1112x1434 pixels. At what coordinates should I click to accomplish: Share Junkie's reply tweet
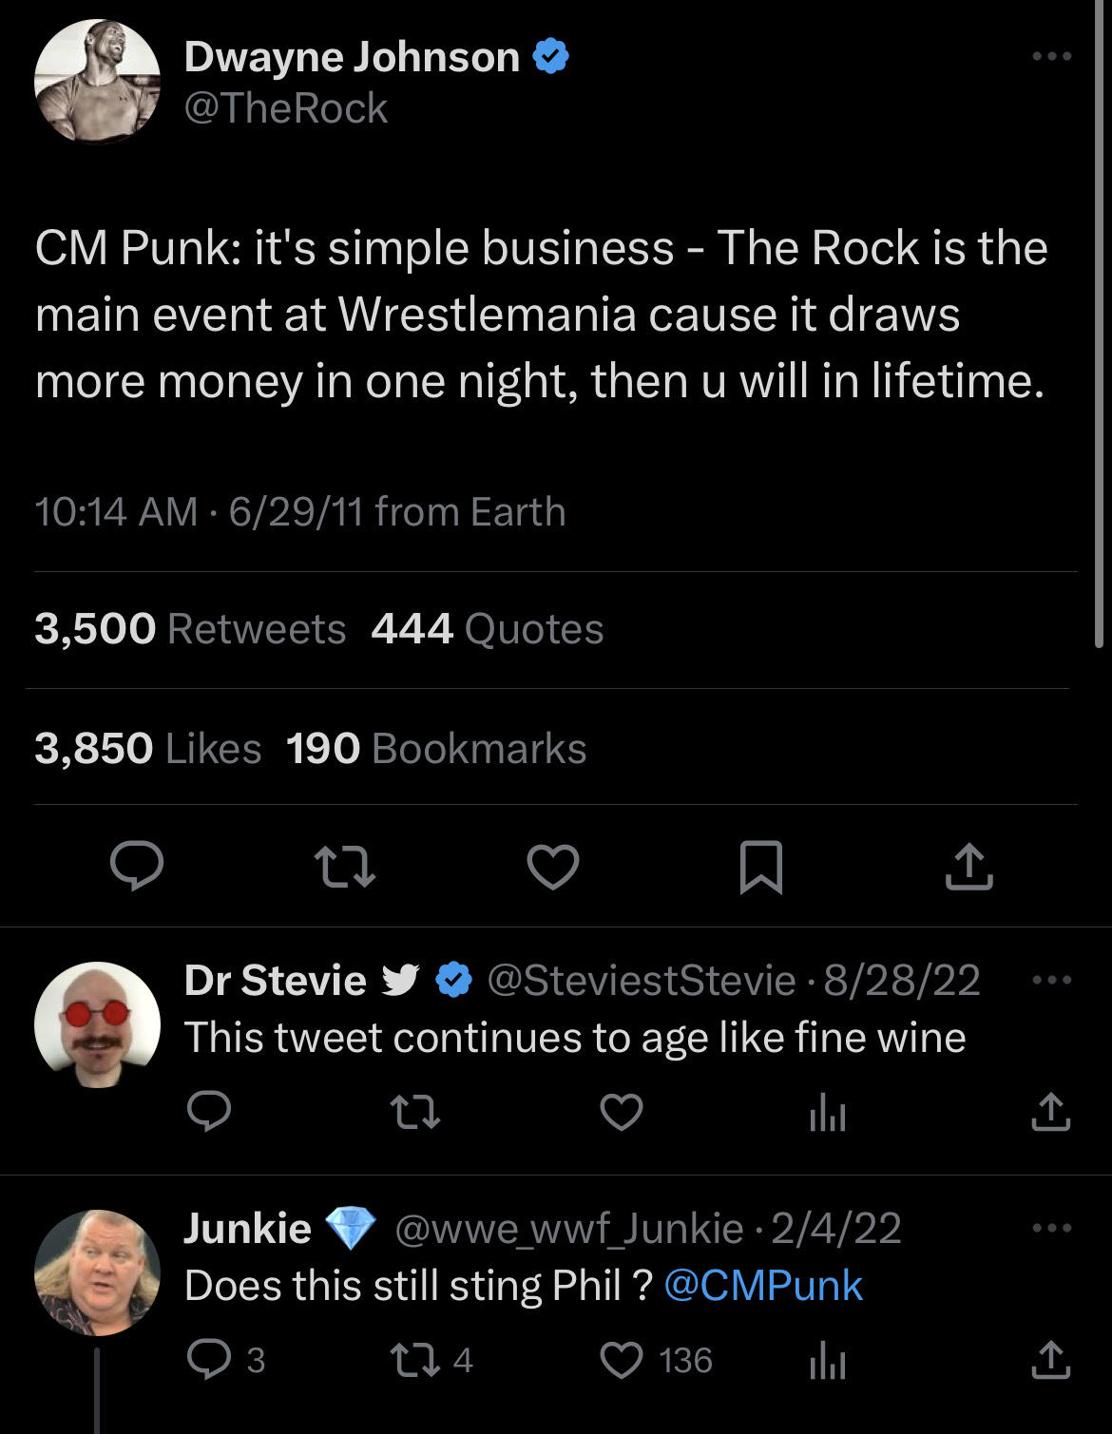click(x=1050, y=1360)
